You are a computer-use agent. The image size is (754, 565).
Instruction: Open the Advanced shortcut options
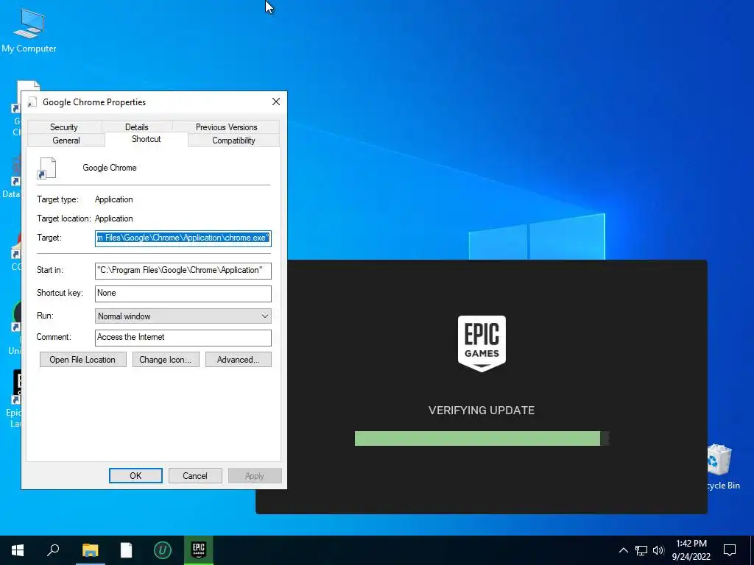point(239,359)
